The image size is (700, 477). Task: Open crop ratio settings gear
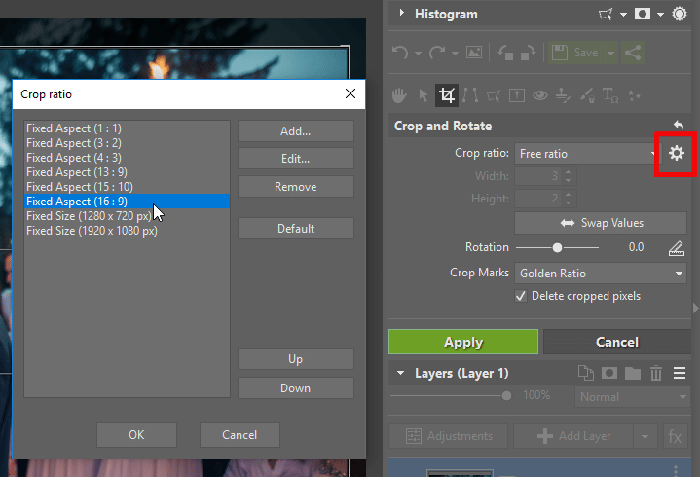coord(677,154)
